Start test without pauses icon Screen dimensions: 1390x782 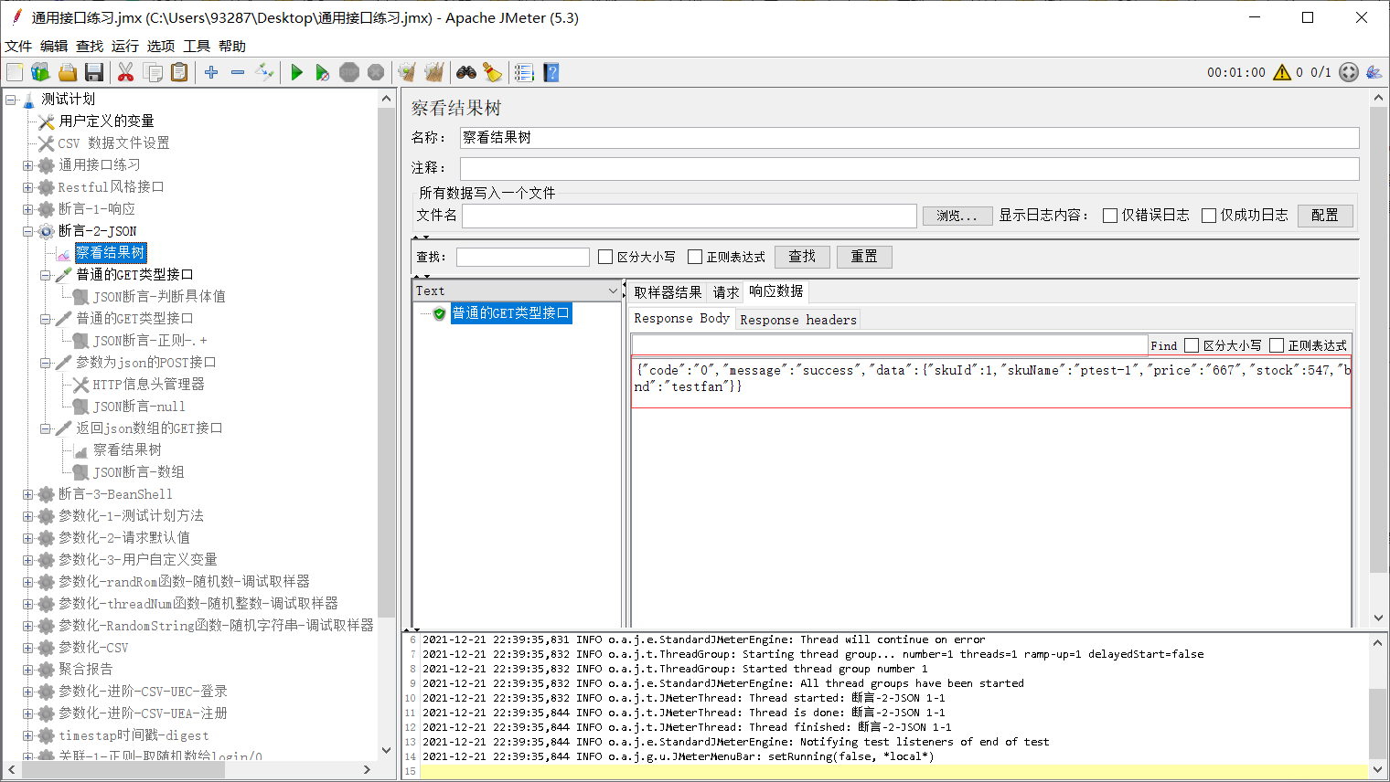pos(323,72)
